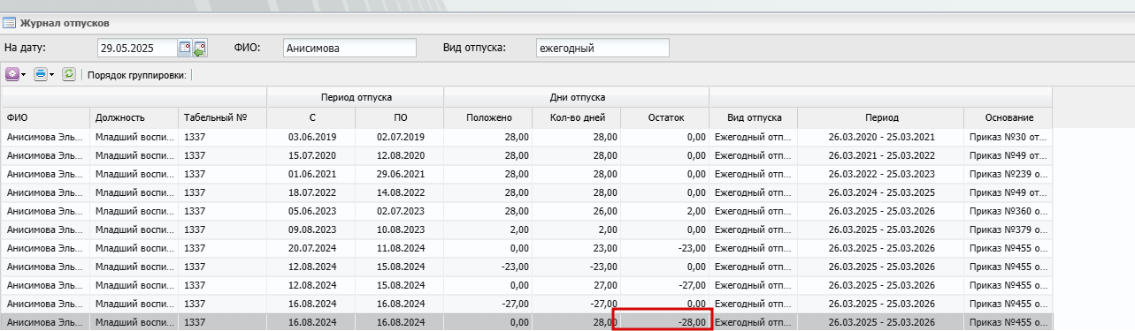This screenshot has width=1135, height=331.
Task: Sort by the Табельный № column header
Action: click(x=222, y=117)
